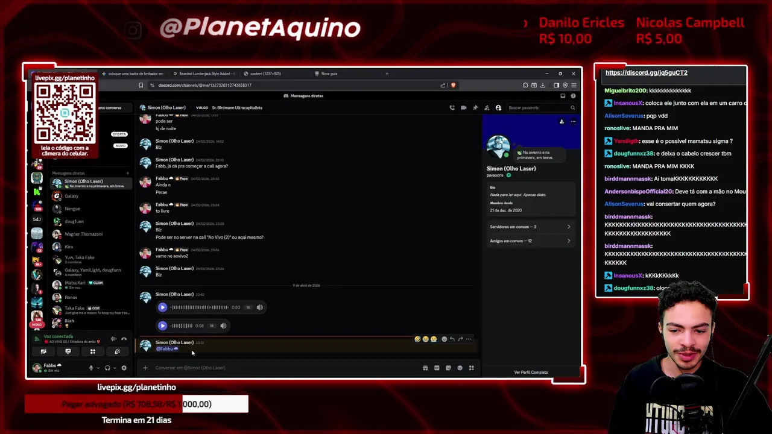Image resolution: width=772 pixels, height=434 pixels.
Task: Seek within the 0:30 voice message waveform
Action: pos(200,307)
